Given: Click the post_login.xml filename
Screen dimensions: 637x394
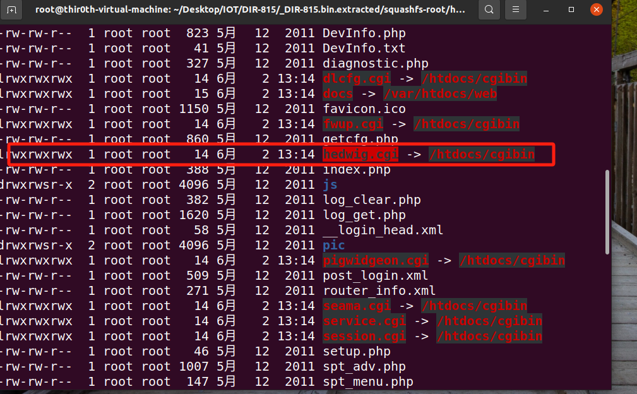Looking at the screenshot, I should [376, 276].
